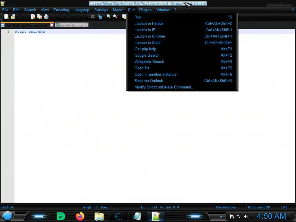
Task: Open the Edit menu
Action: tap(16, 10)
